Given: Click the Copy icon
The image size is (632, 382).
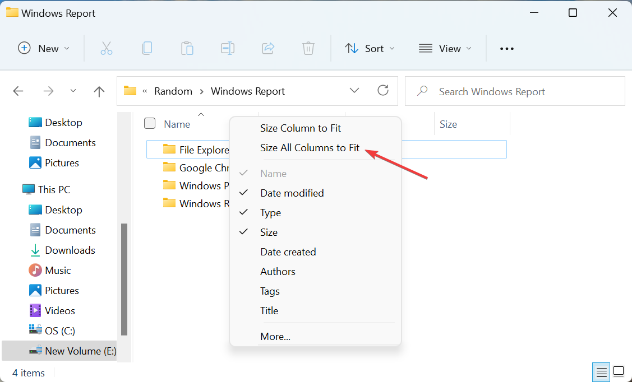Looking at the screenshot, I should point(147,48).
